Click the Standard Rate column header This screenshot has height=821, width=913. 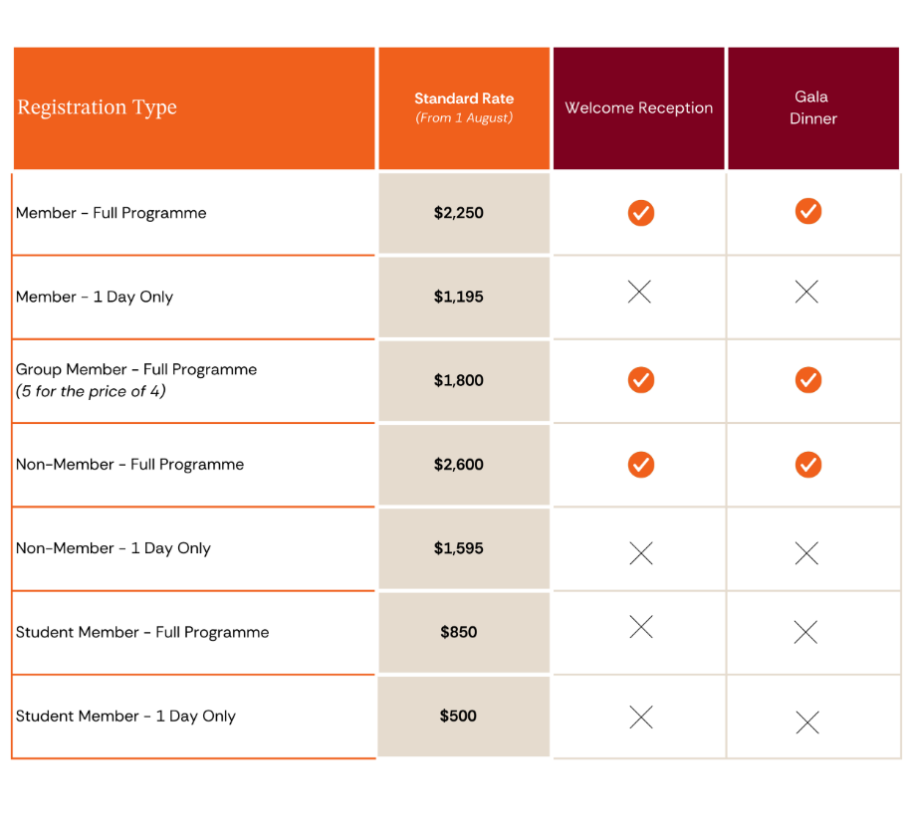(x=464, y=107)
